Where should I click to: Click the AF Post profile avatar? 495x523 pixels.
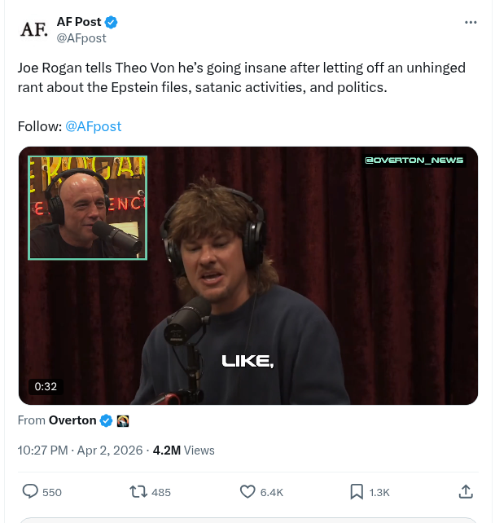pyautogui.click(x=34, y=29)
